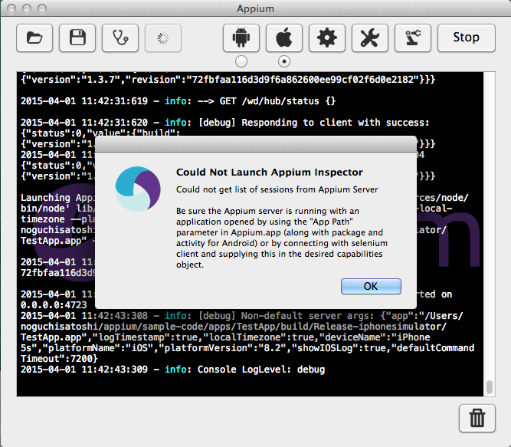Open Developer settings with wrench-screwdriver icon
511x447 pixels.
tap(370, 38)
